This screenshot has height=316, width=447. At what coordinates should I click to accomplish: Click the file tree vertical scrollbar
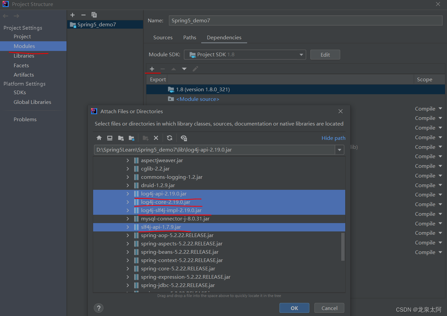[343, 246]
